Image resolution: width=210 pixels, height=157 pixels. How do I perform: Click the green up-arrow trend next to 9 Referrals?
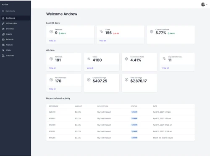point(62,33)
